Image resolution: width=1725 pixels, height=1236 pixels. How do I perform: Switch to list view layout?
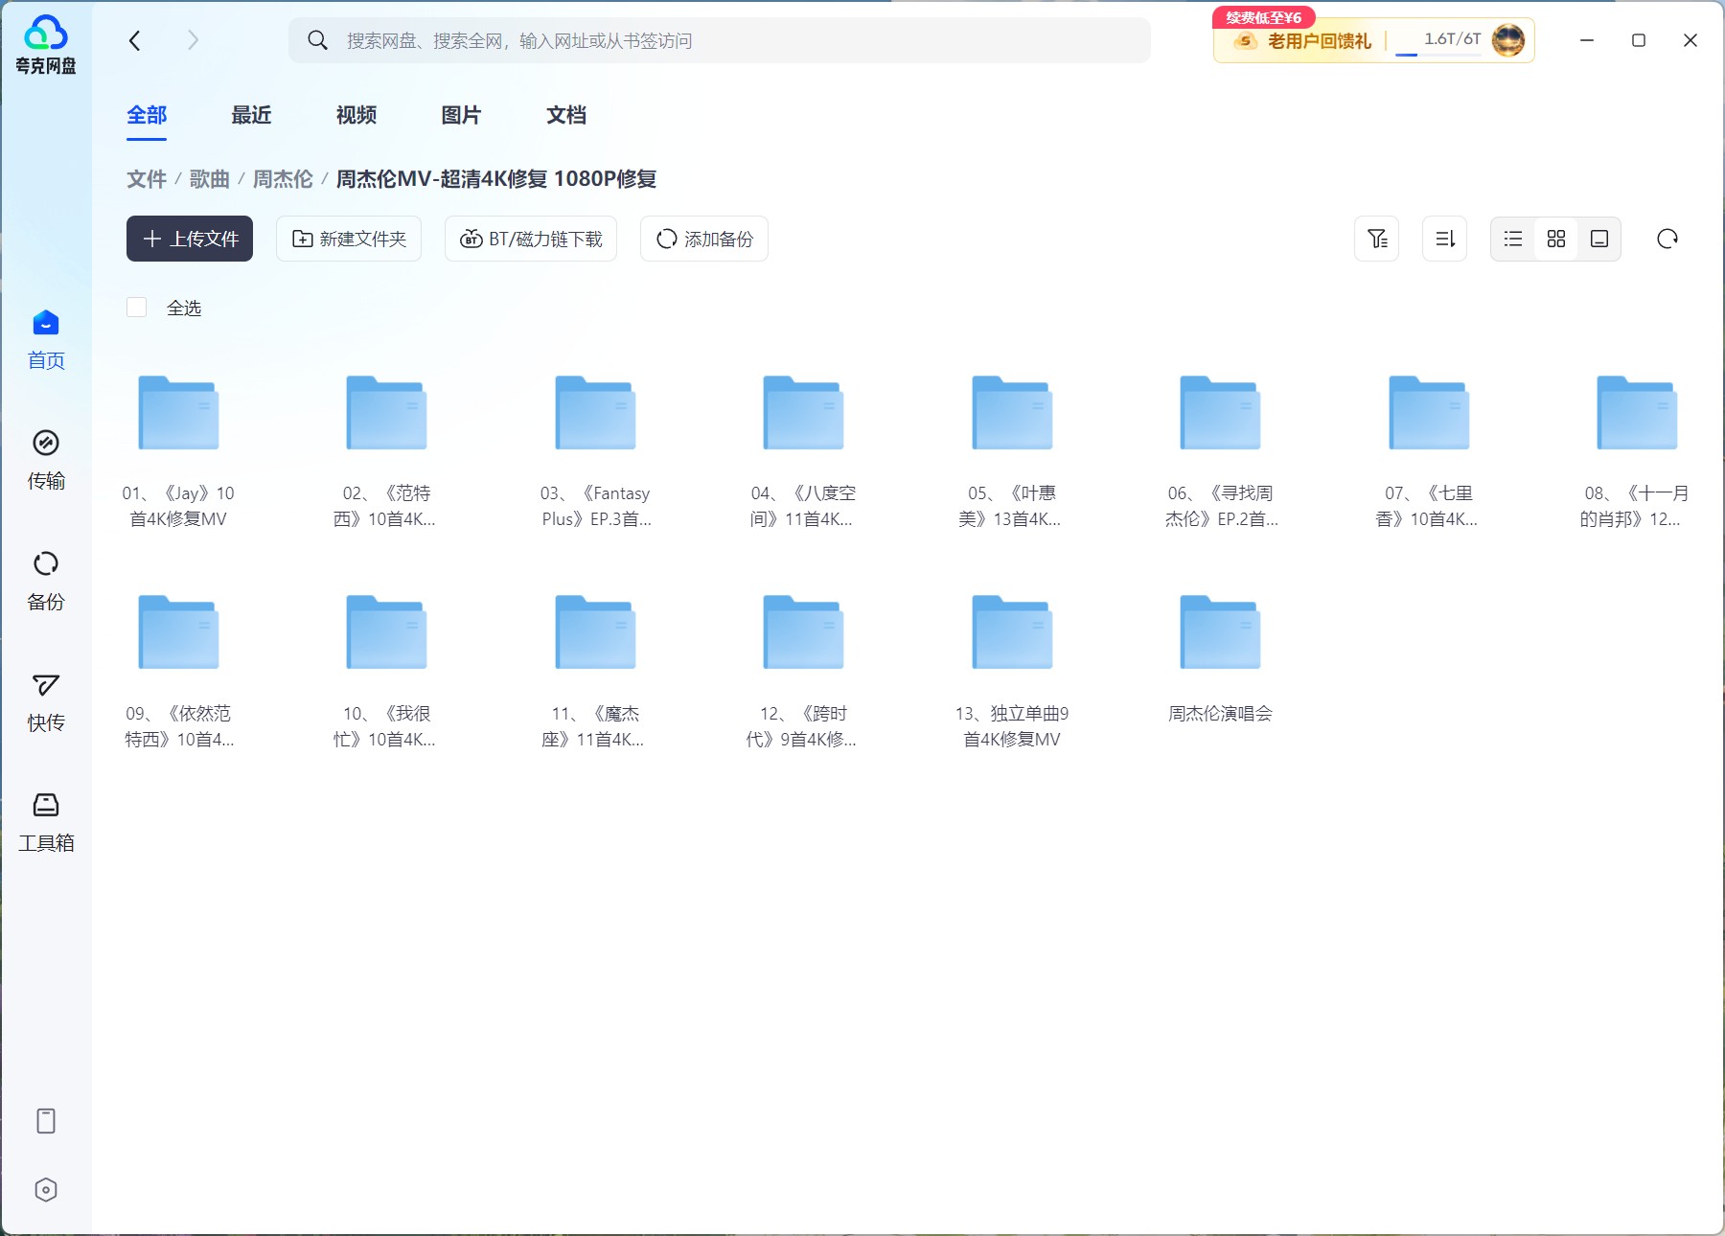tap(1513, 239)
